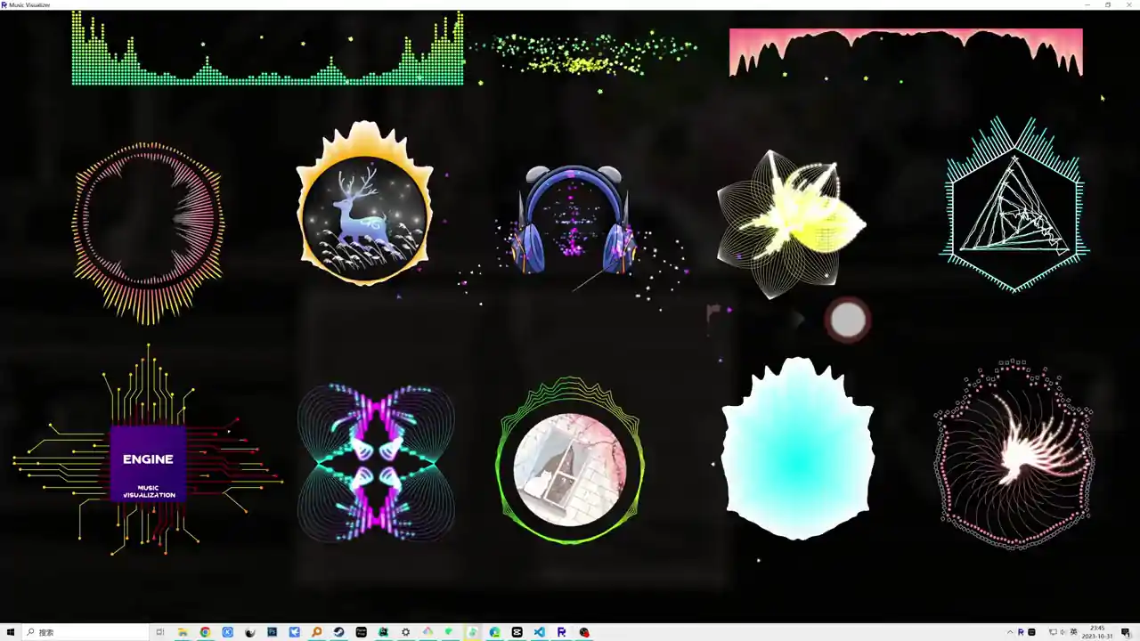Select the yellow flower spirograph visualizer
1140x641 pixels.
791,223
